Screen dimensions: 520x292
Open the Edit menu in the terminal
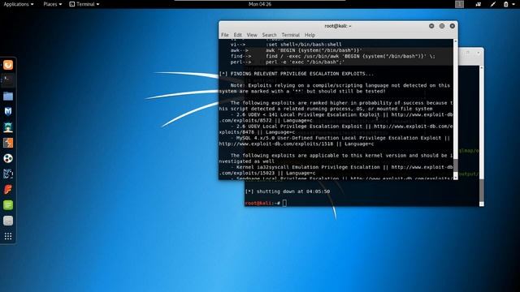coord(238,35)
